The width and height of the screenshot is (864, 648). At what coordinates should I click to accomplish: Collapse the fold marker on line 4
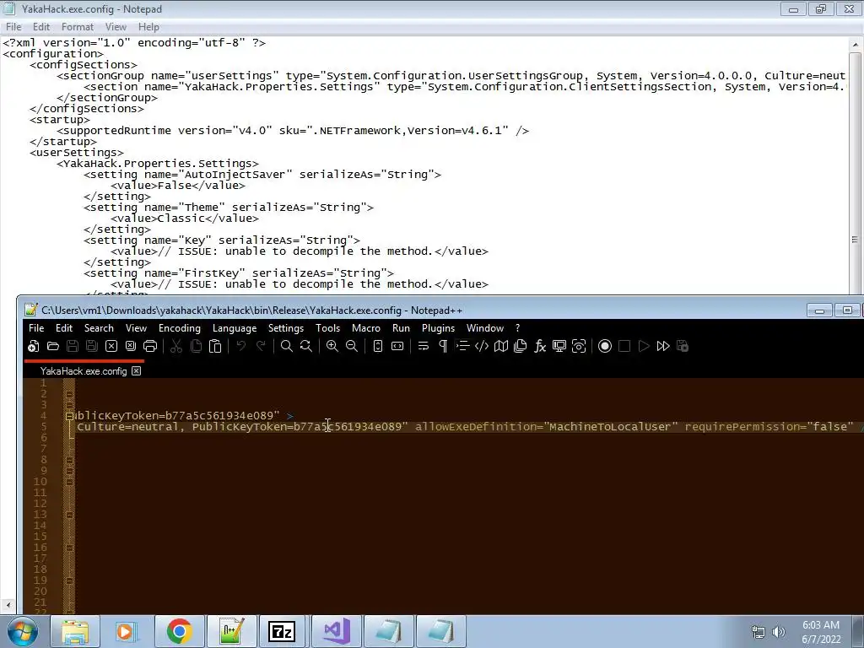click(x=69, y=416)
